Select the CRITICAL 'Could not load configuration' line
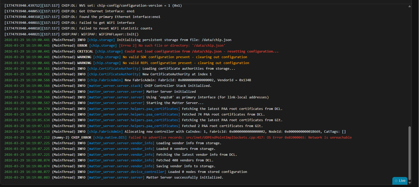 (201, 51)
